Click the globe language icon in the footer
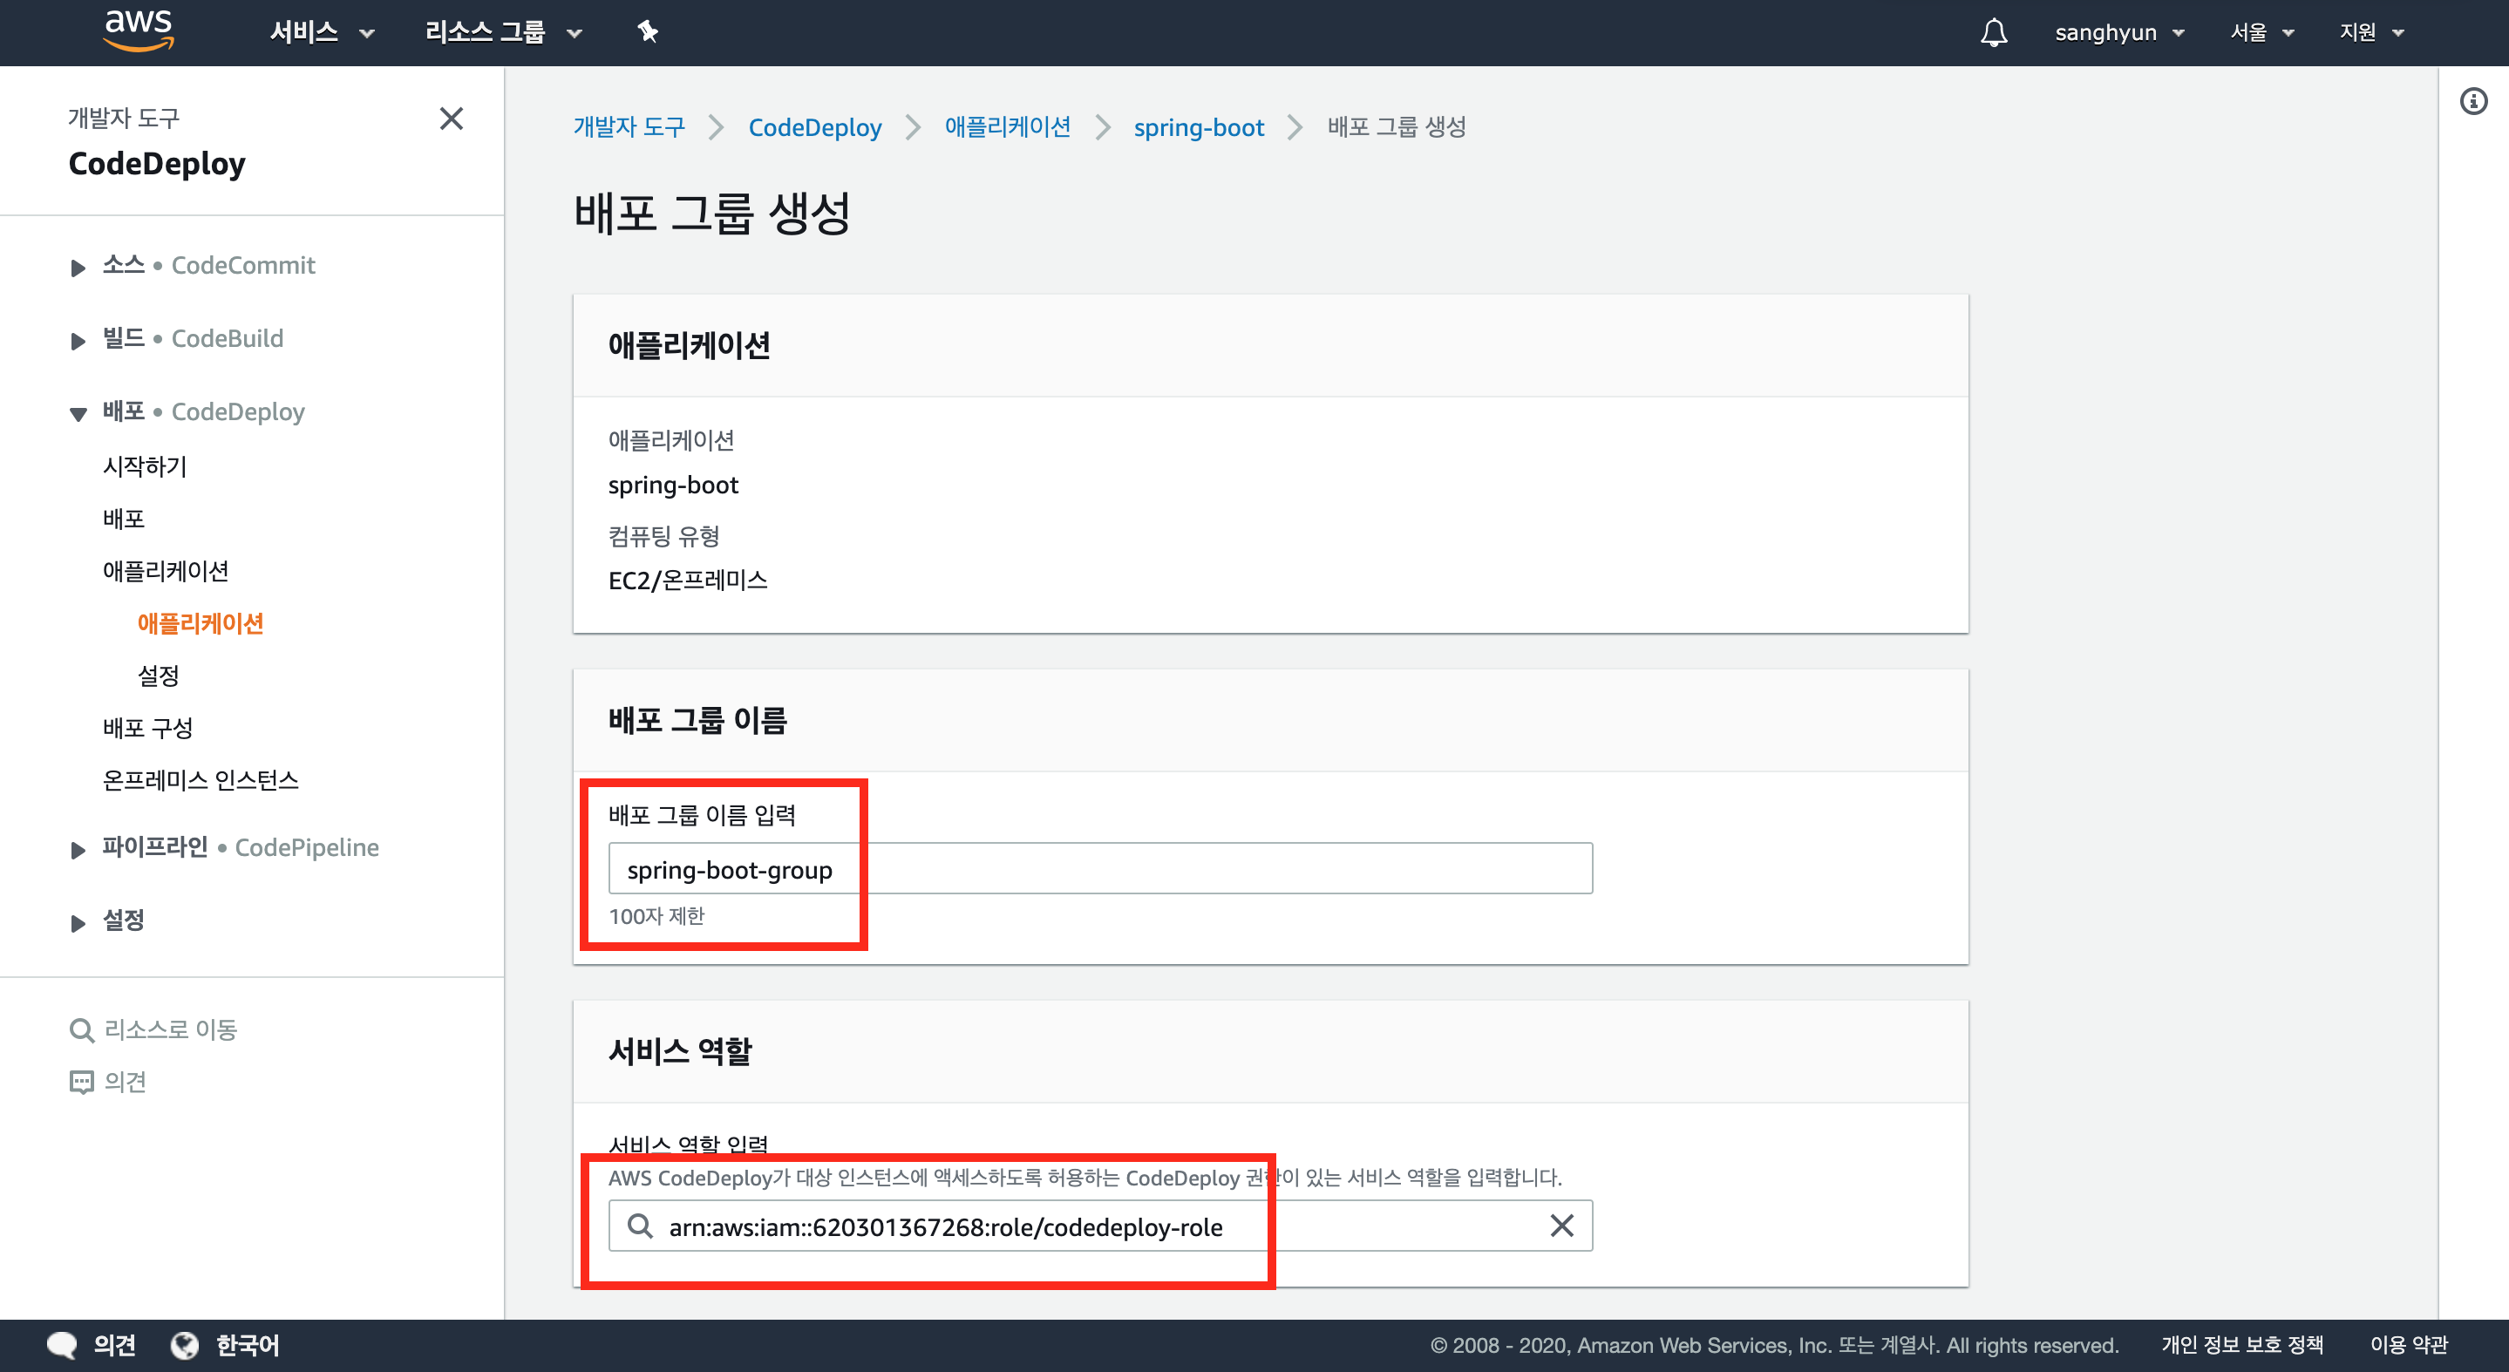This screenshot has width=2509, height=1372. [184, 1345]
